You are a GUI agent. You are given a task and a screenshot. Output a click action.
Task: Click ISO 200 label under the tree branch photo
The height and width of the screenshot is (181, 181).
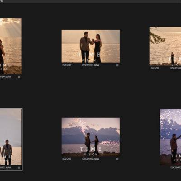pyautogui.click(x=155, y=68)
